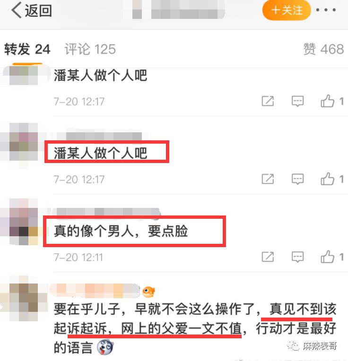This screenshot has width=348, height=361.
Task: Repost the first 12:17 comment
Action: [268, 101]
